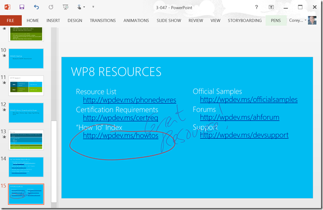Open the DESIGN tab
Screen dimensions: 323x210
tap(75, 21)
